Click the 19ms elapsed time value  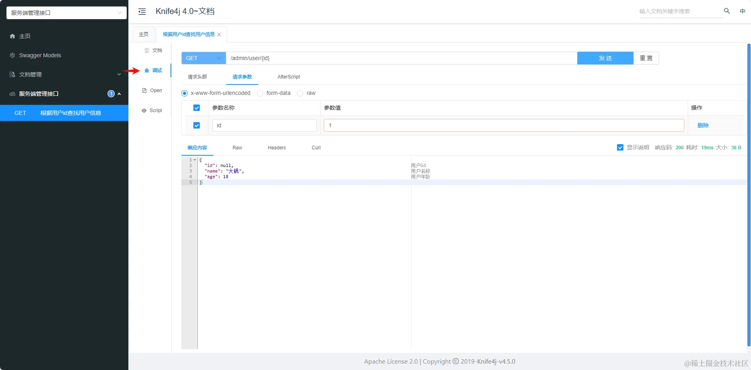(x=707, y=148)
